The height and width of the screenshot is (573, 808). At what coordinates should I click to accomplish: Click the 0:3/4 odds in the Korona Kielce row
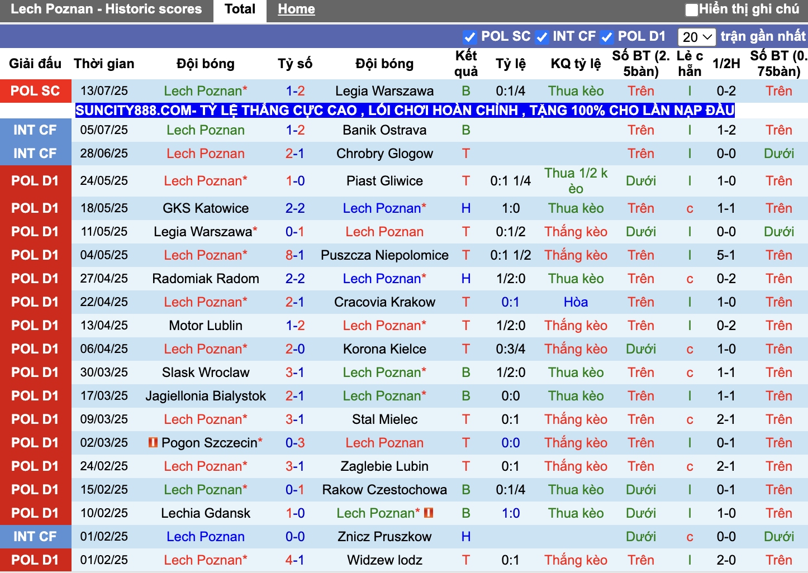point(510,349)
